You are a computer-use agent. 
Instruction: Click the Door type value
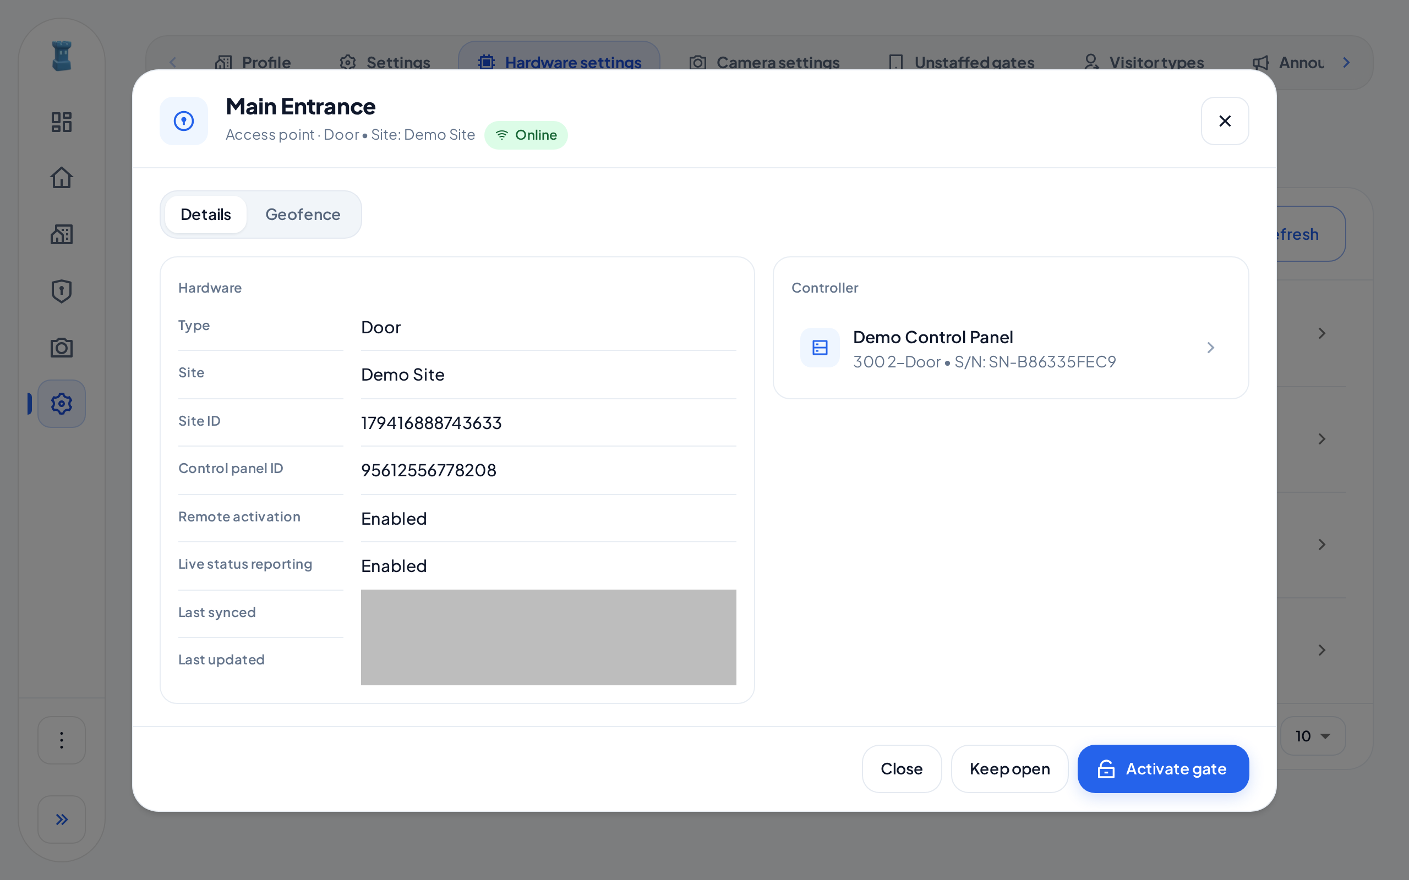click(x=381, y=327)
